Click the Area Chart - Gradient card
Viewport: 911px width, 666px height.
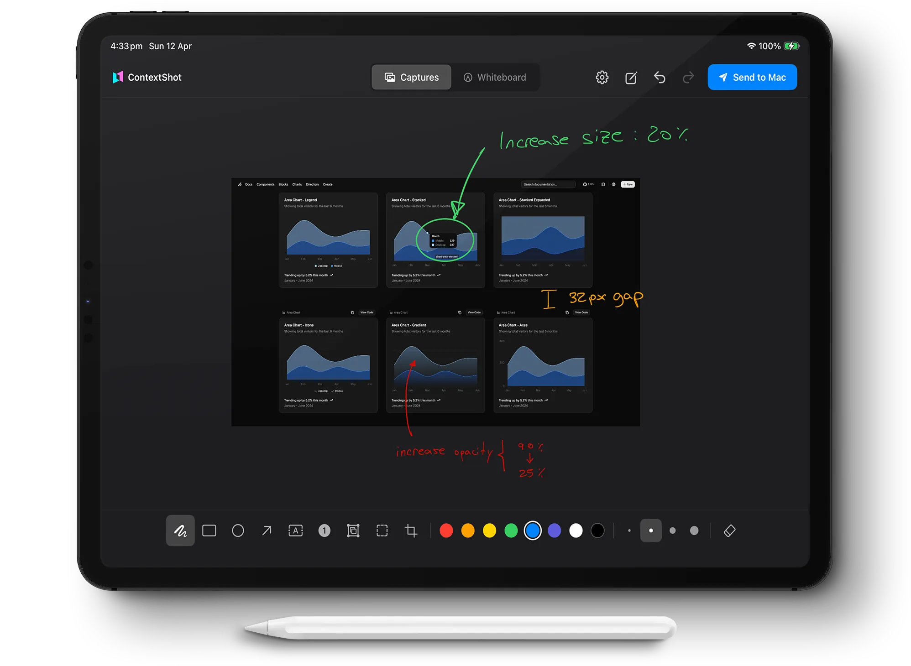point(435,365)
